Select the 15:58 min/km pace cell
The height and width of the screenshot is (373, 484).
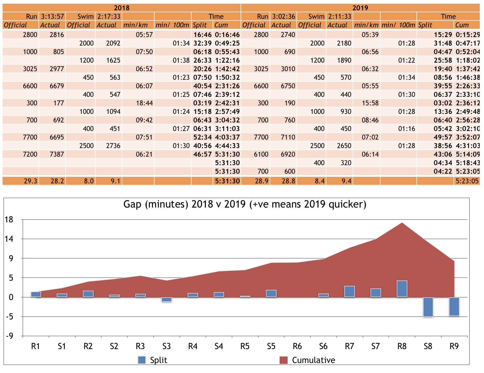(370, 103)
